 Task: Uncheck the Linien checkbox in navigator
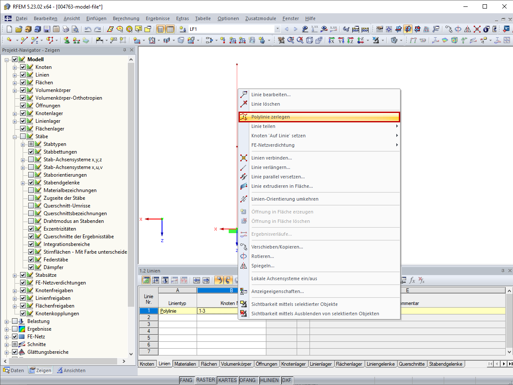click(23, 75)
